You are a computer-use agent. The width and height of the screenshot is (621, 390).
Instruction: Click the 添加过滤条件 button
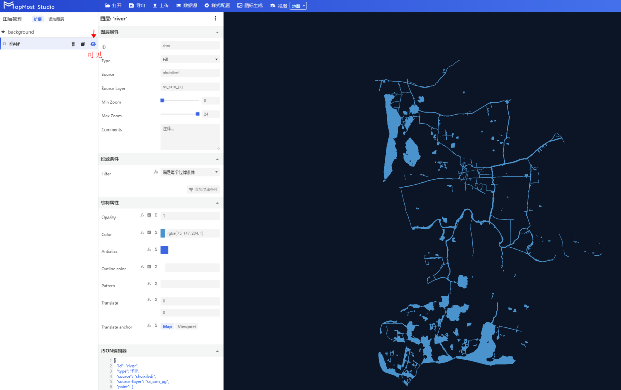(203, 190)
